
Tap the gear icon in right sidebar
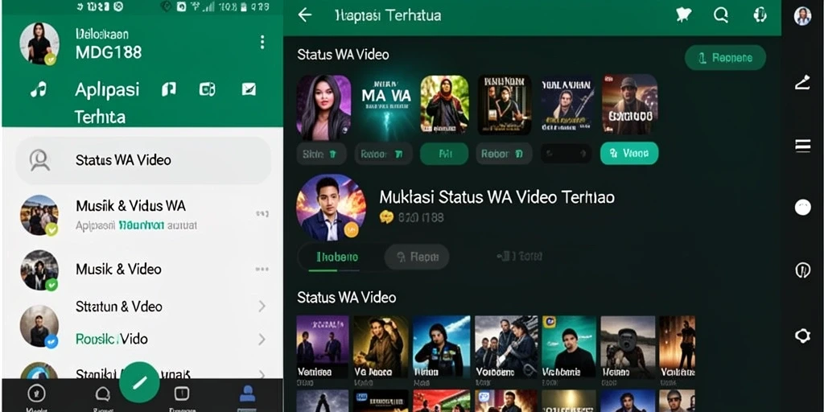802,336
